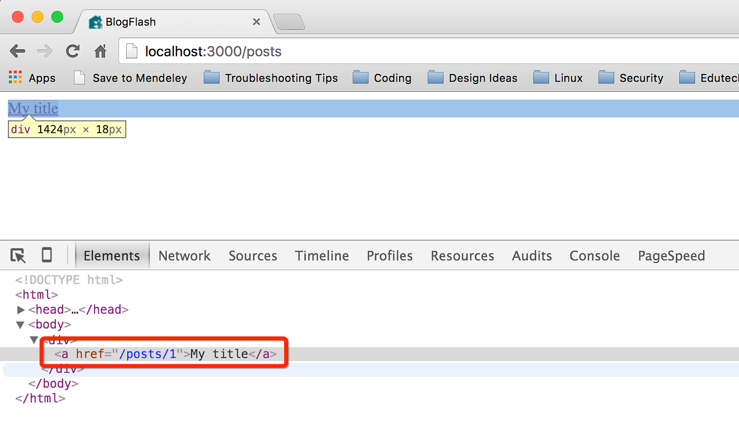Viewport: 739px width, 438px height.
Task: Activate the inspect element cursor tool
Action: point(18,256)
